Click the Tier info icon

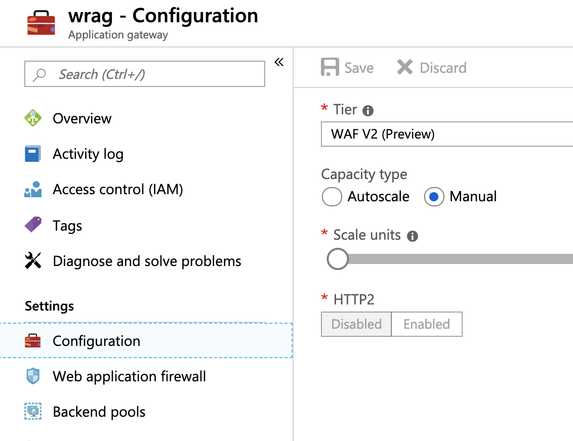368,110
